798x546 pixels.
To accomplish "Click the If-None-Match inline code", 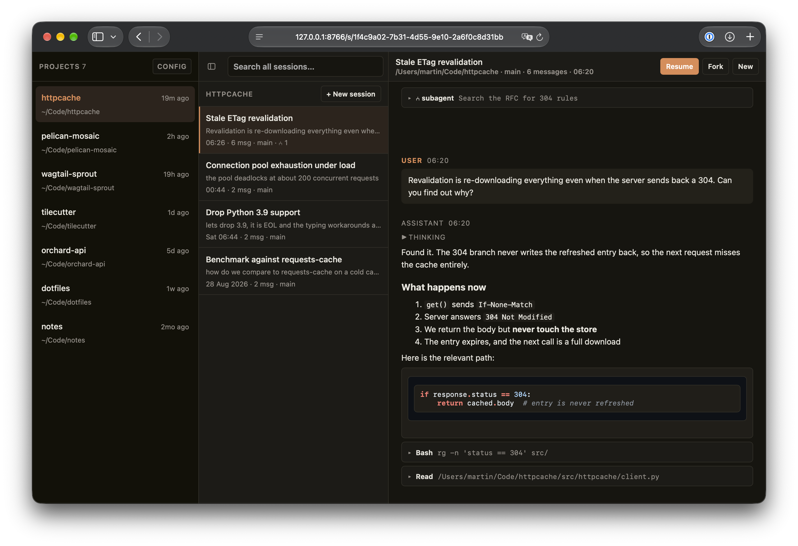I will 505,305.
